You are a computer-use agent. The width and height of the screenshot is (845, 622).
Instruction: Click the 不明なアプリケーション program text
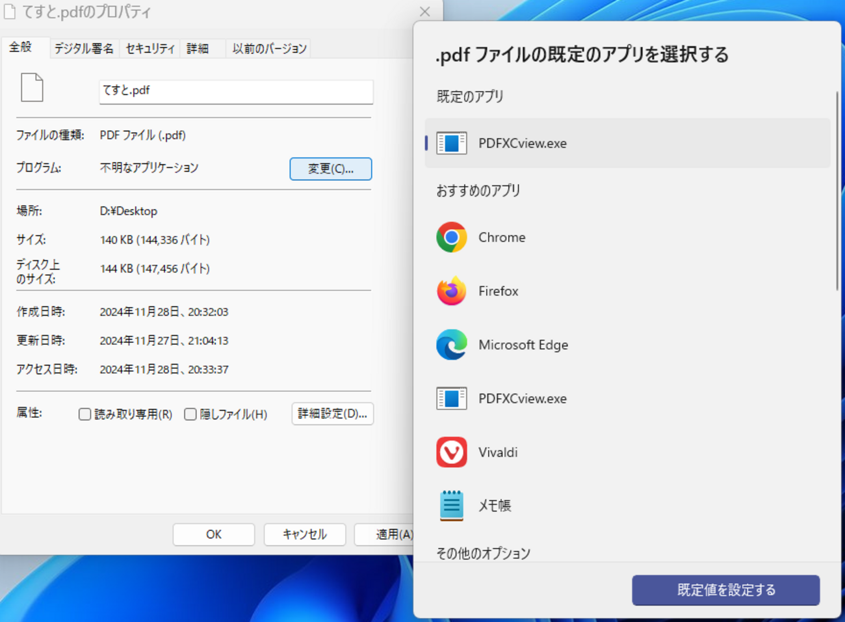click(149, 168)
